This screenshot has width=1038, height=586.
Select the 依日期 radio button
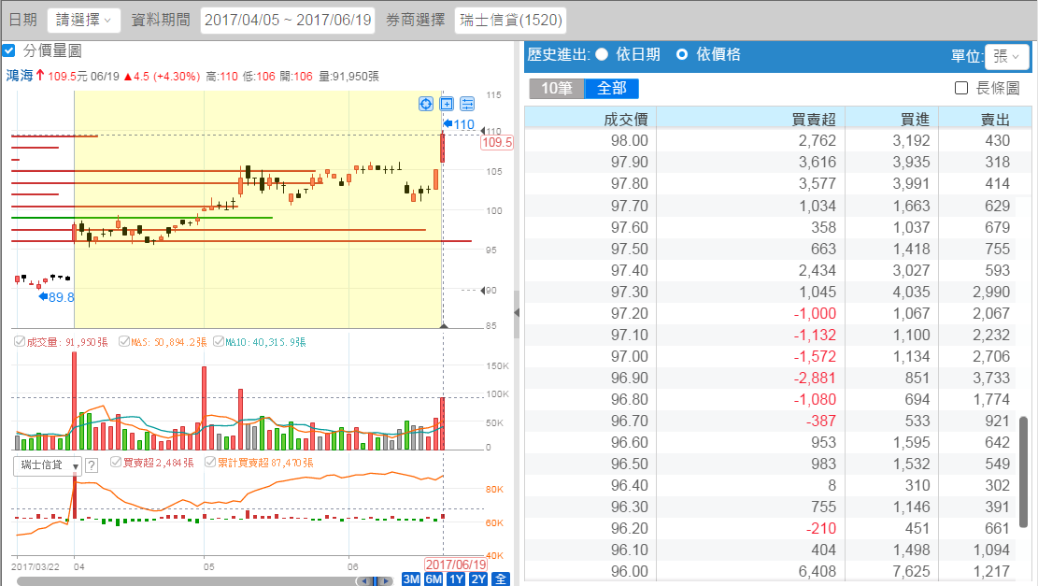point(602,55)
